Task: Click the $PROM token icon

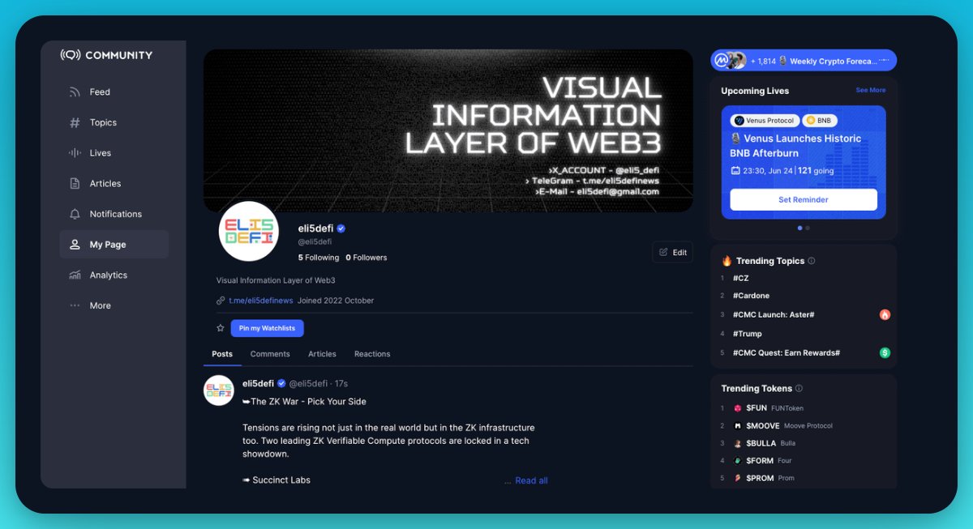Action: point(738,478)
